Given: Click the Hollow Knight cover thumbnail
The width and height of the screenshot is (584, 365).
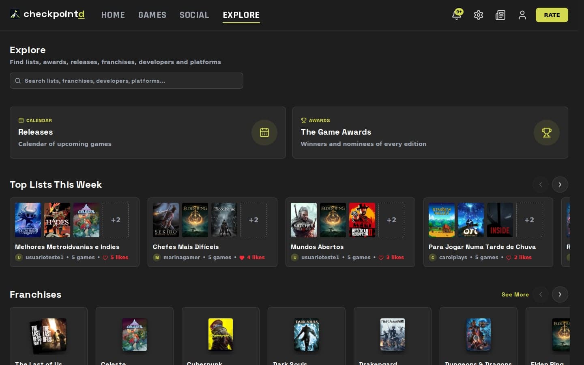Looking at the screenshot, I should [x=28, y=220].
